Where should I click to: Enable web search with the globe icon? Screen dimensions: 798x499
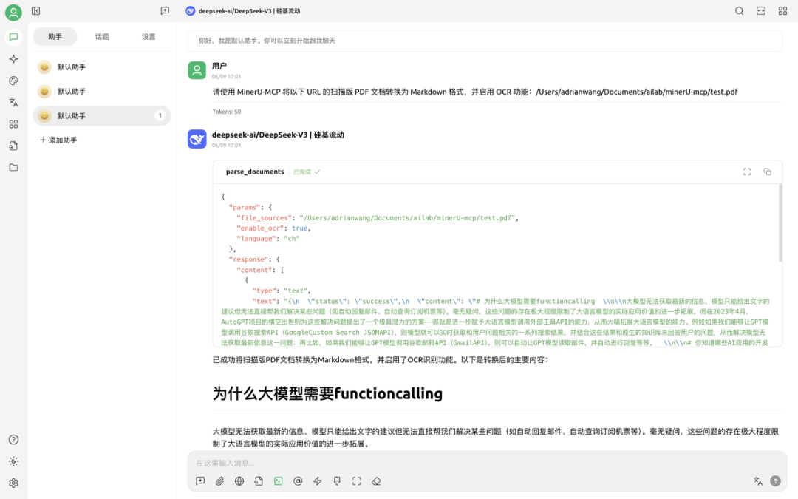pyautogui.click(x=239, y=481)
